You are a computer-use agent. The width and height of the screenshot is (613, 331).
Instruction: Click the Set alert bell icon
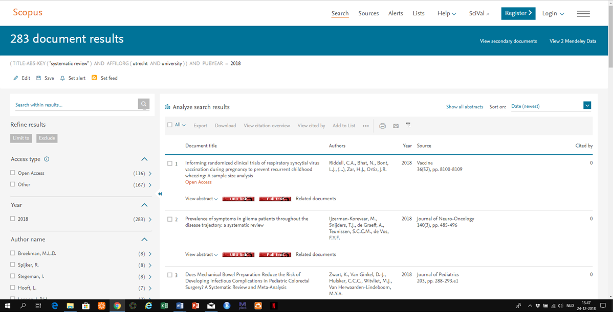[x=62, y=78]
